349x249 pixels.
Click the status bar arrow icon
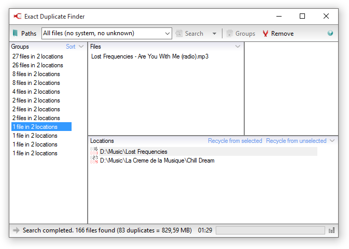pos(16,230)
